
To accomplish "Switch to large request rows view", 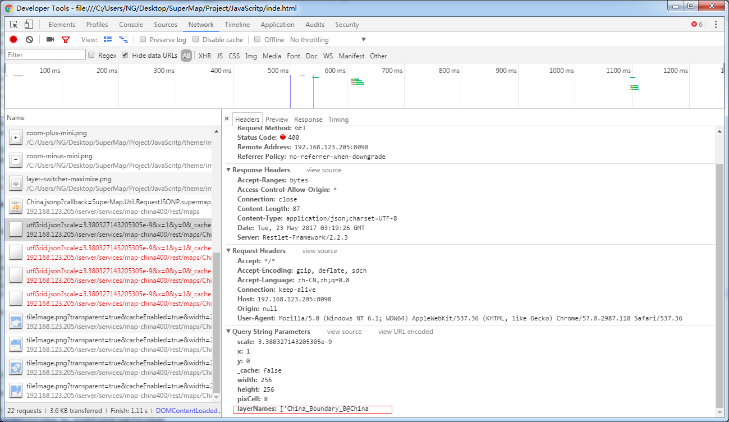I will [x=108, y=39].
